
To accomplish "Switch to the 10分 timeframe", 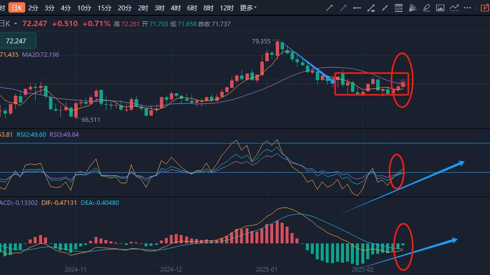I will 84,8.
